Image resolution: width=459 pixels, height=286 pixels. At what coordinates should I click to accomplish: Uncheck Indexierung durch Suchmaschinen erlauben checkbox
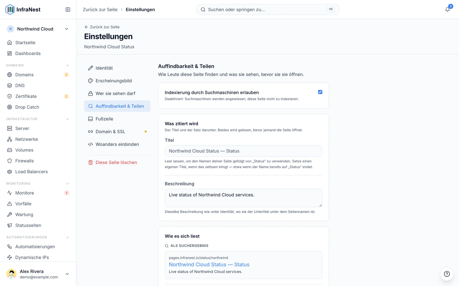[x=320, y=92]
